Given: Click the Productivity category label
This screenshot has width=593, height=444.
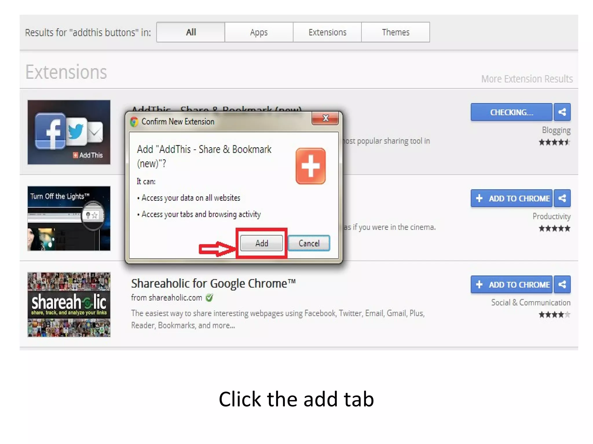Looking at the screenshot, I should click(x=552, y=216).
